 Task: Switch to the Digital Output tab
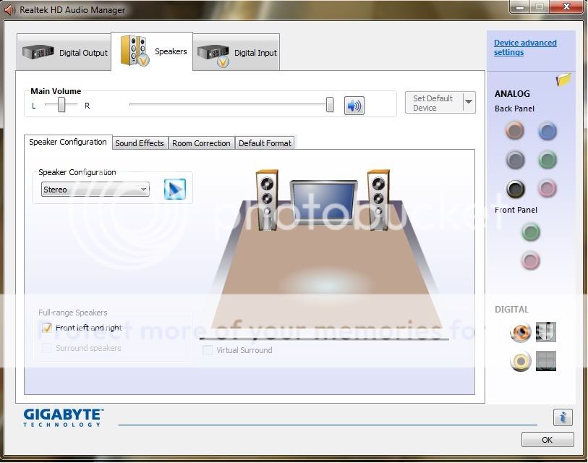click(x=64, y=52)
